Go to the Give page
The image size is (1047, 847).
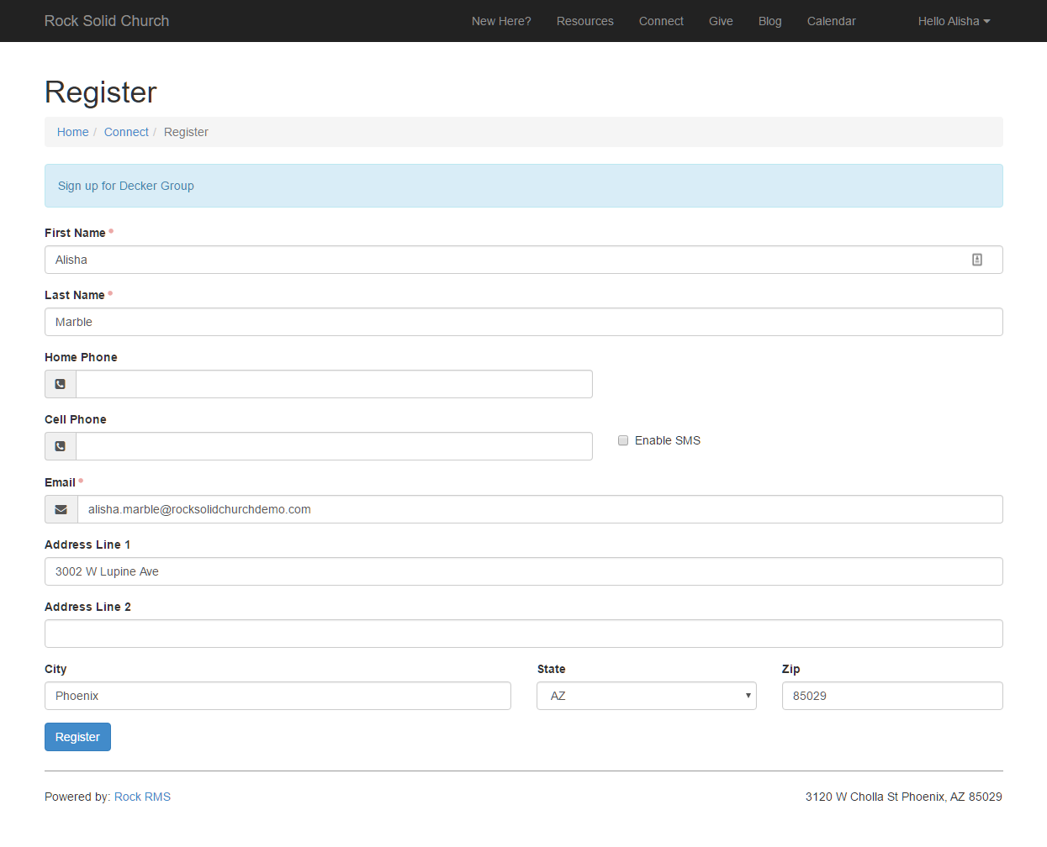(721, 21)
